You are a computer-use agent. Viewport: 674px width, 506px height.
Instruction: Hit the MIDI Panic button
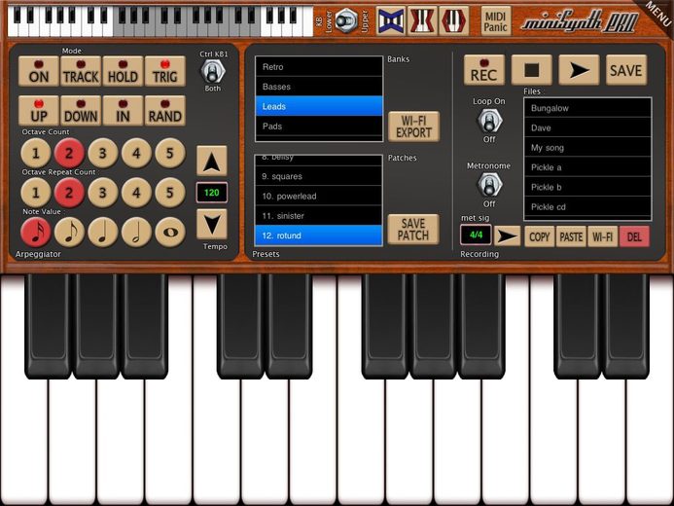point(496,21)
